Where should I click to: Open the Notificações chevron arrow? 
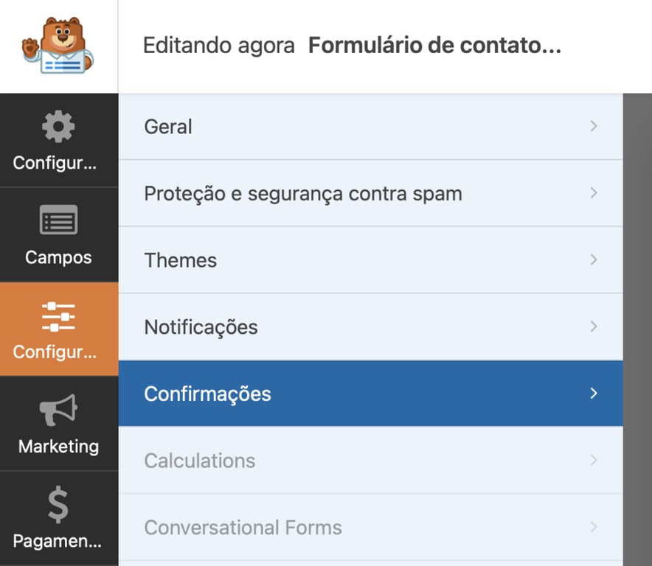click(593, 326)
